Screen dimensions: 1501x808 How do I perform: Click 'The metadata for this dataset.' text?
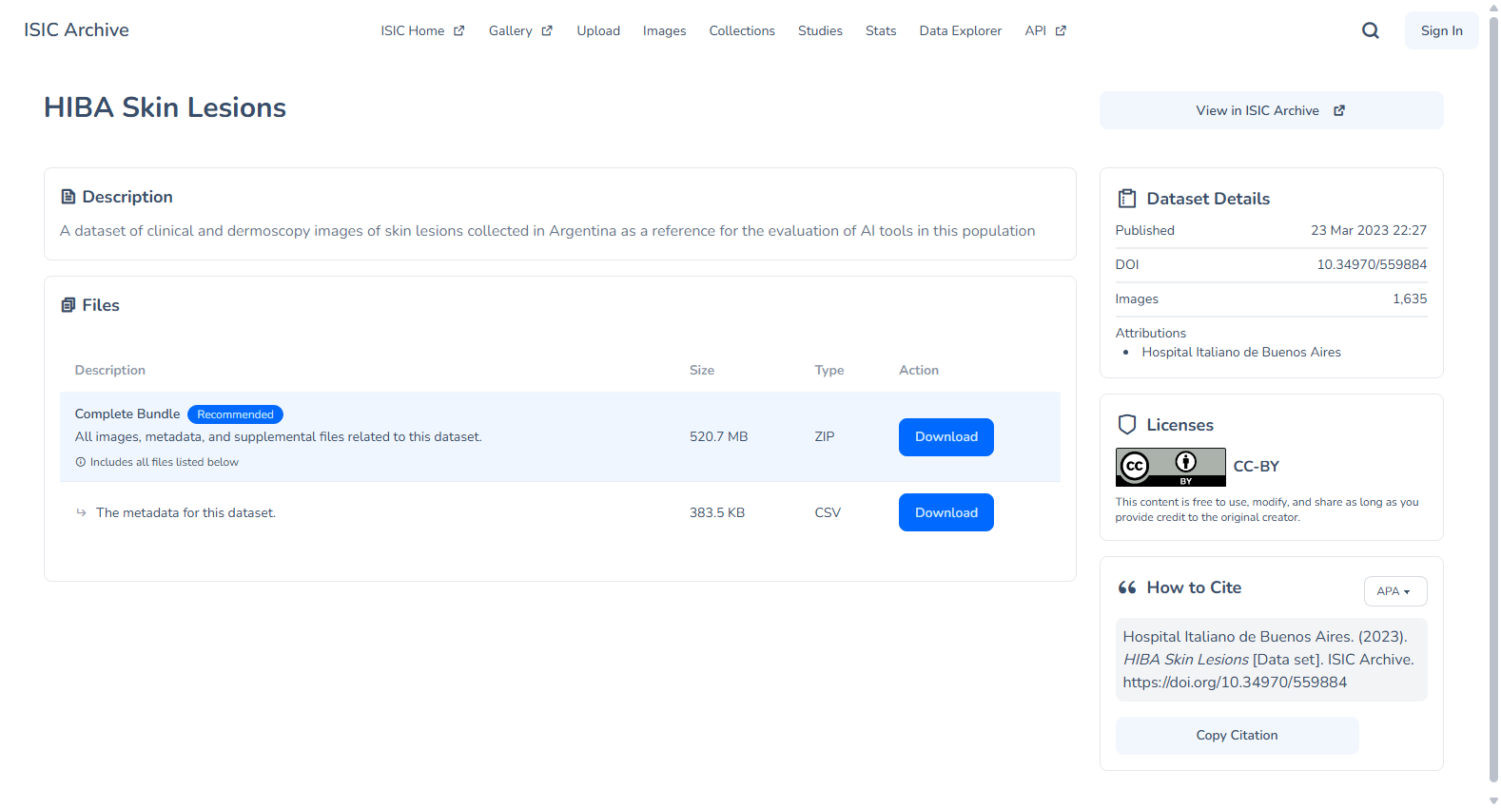coord(185,512)
